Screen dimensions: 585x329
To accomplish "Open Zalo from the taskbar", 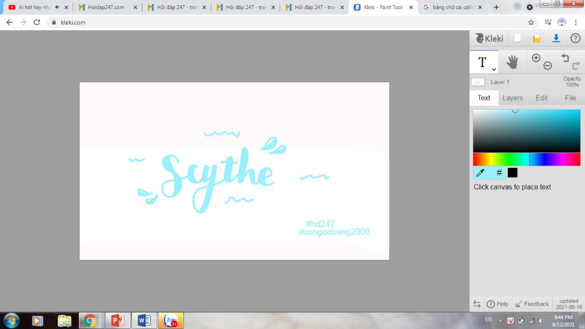I will point(171,320).
